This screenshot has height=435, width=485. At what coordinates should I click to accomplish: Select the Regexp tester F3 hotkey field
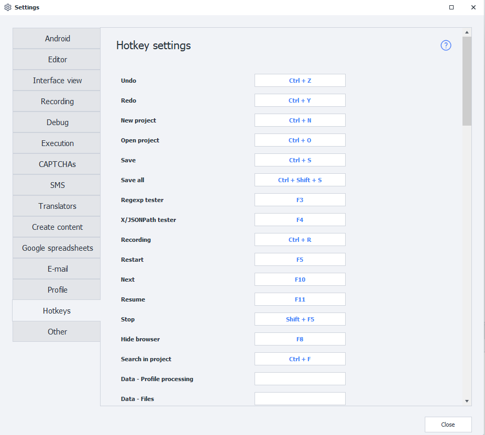click(300, 200)
